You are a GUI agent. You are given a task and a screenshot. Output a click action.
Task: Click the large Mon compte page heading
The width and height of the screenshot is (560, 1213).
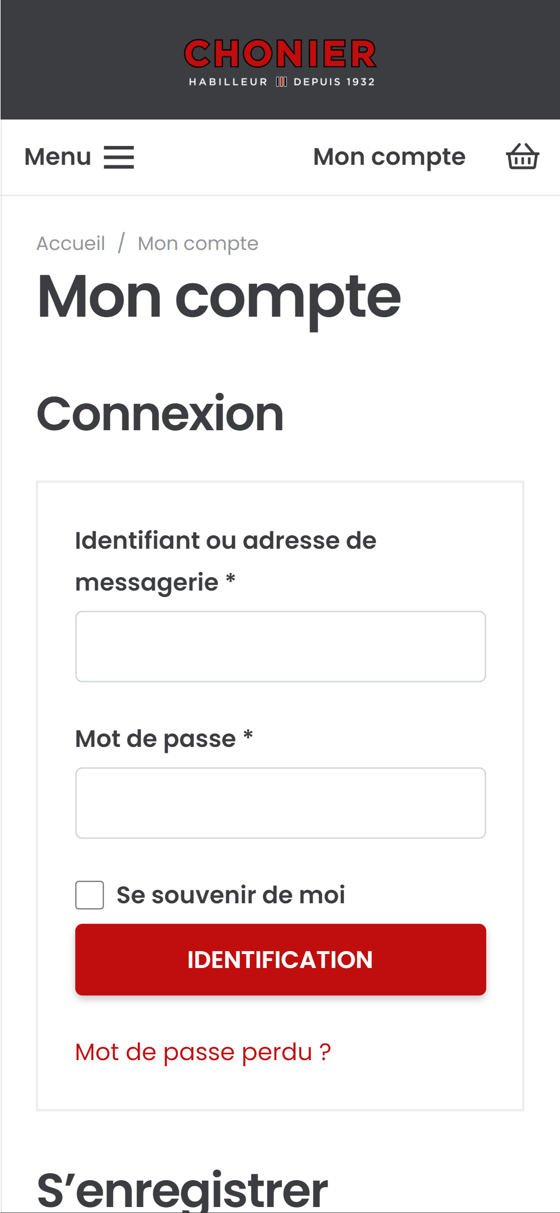click(x=219, y=297)
